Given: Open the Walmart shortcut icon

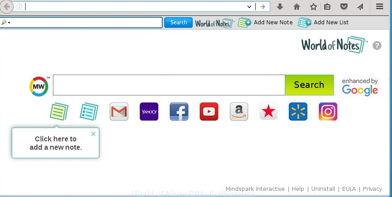Looking at the screenshot, I should pos(298,112).
